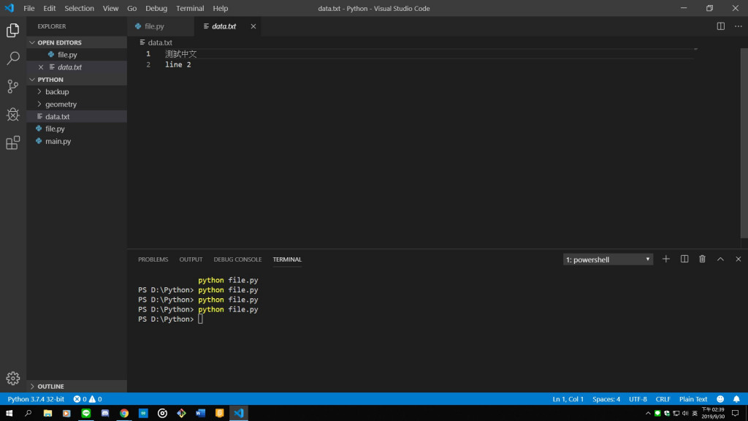
Task: Click the editor vertical scrollbar
Action: click(744, 143)
